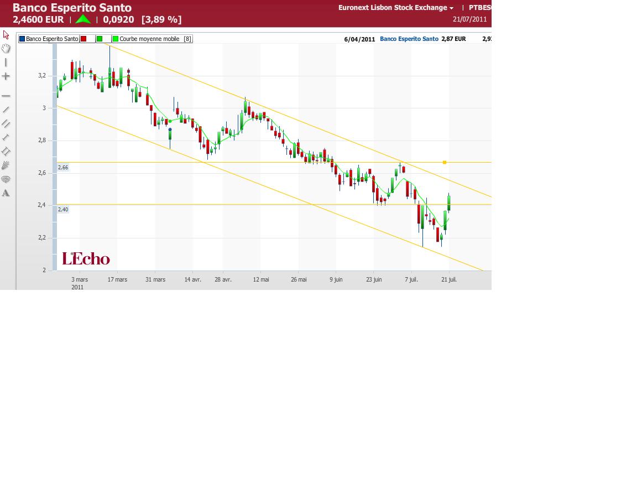Click the 6/04/2011 cursor date readout
Screen dimensions: 637x478
click(359, 39)
